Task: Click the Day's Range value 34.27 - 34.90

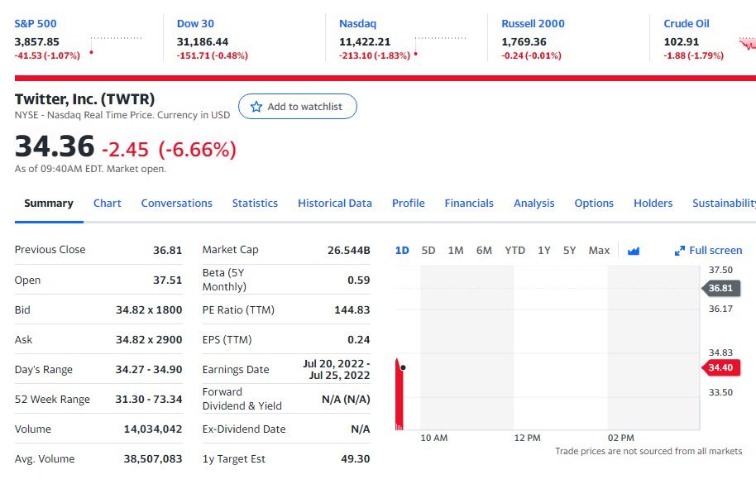Action: (149, 370)
